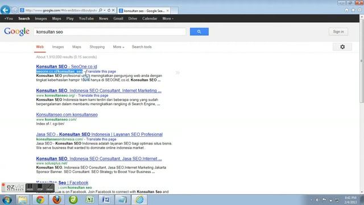The height and width of the screenshot is (205, 364).
Task: Open 'Jasa SEO - Konsultan SEO Indonesia' result
Action: pyautogui.click(x=100, y=134)
